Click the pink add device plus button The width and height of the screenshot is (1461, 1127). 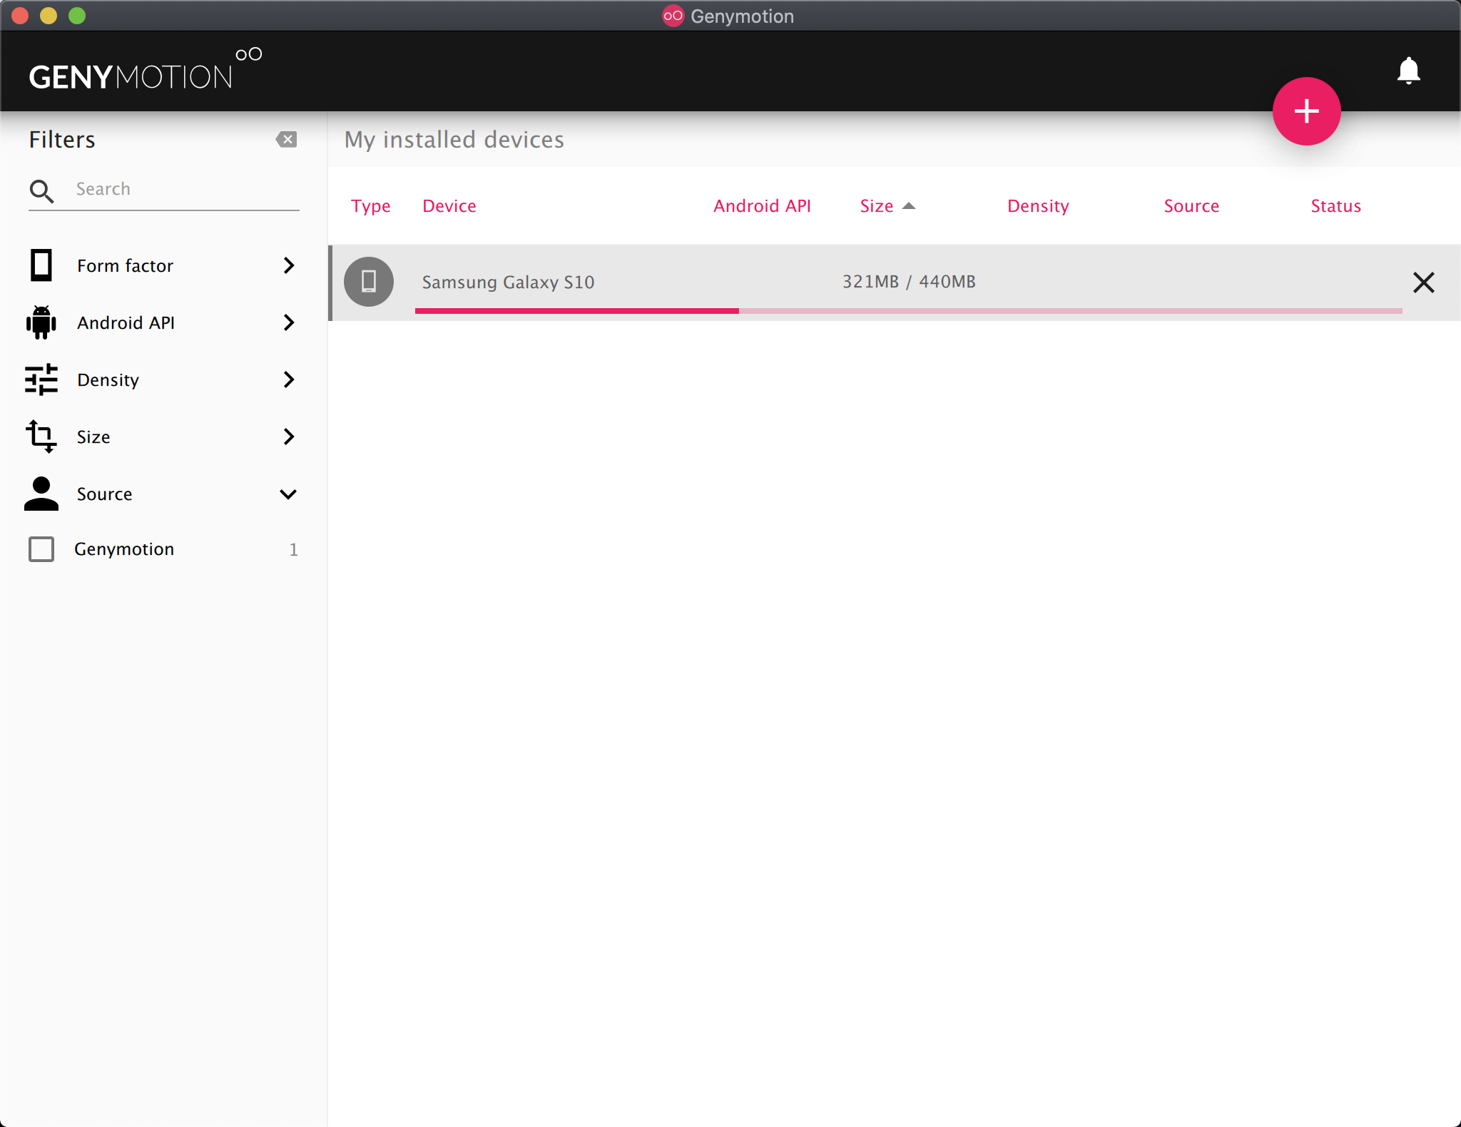(x=1306, y=111)
